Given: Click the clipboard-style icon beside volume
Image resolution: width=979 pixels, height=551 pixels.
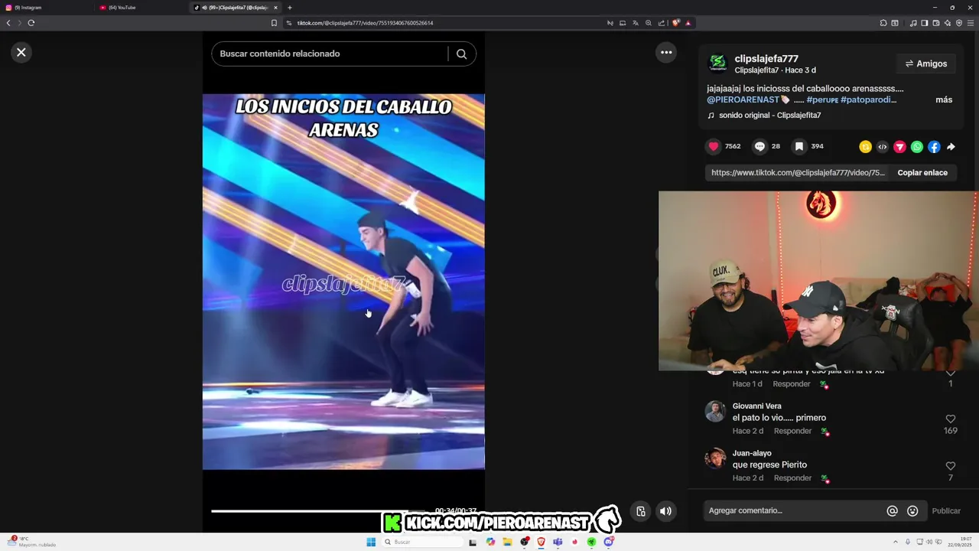Looking at the screenshot, I should tap(641, 511).
